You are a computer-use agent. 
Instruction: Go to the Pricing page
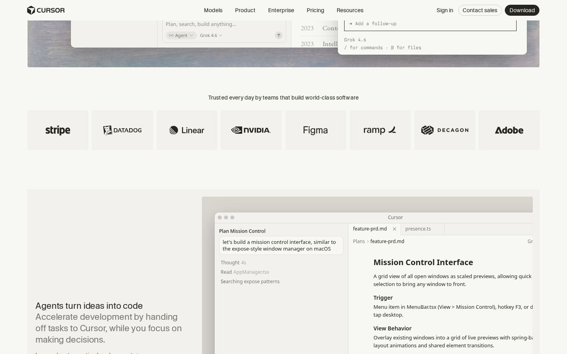(x=315, y=10)
